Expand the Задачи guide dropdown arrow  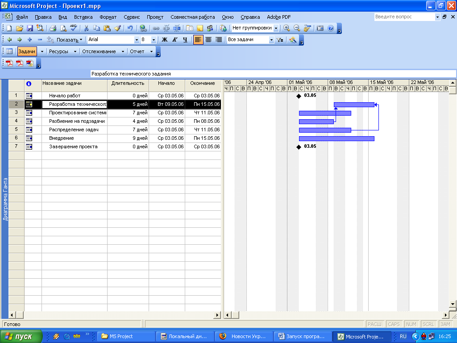click(42, 52)
